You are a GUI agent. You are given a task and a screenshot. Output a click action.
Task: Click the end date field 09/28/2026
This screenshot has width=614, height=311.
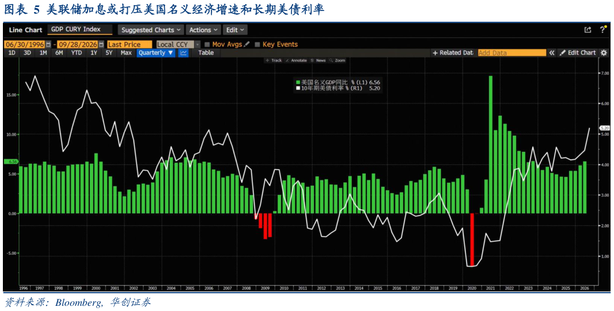click(78, 44)
